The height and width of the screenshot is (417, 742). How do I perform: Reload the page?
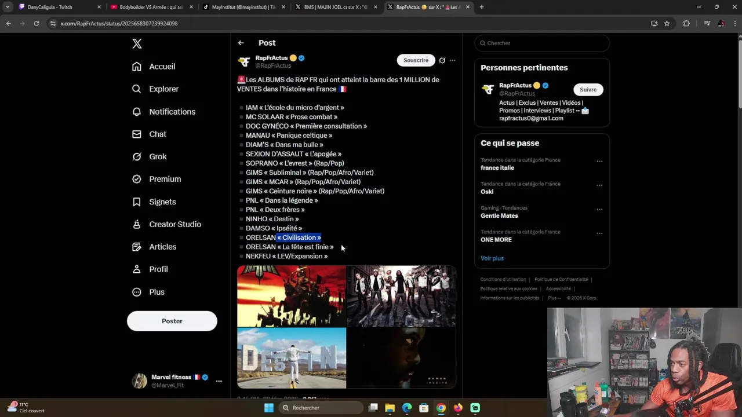tap(36, 23)
